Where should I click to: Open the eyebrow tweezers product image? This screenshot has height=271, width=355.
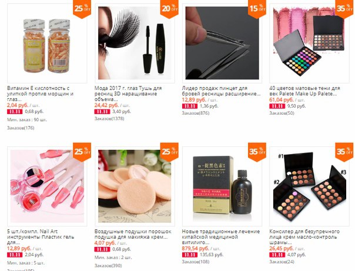[222, 43]
